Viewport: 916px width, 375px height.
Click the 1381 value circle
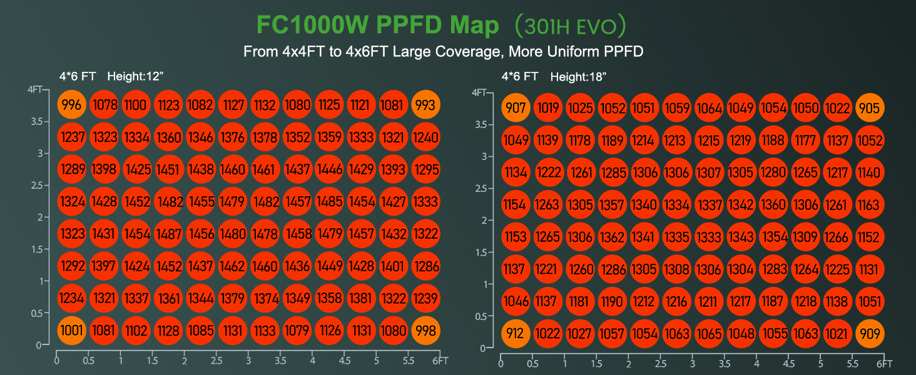[361, 299]
